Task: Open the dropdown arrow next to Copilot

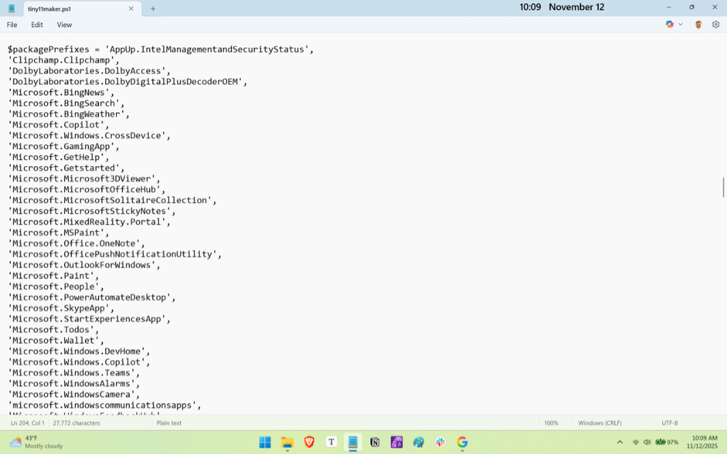Action: click(x=680, y=24)
